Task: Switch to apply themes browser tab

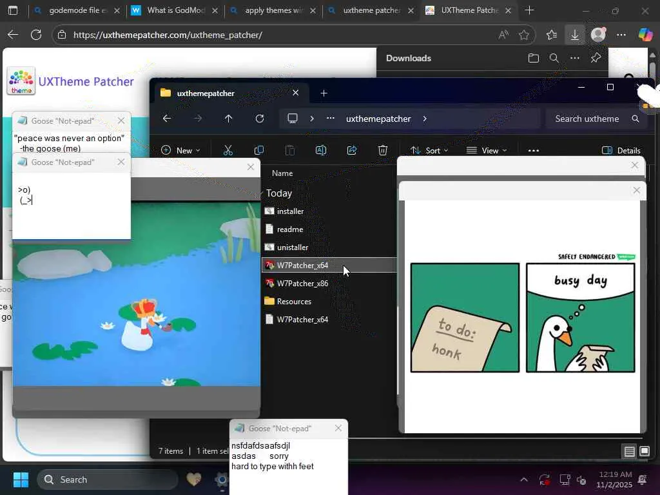Action: click(x=273, y=10)
